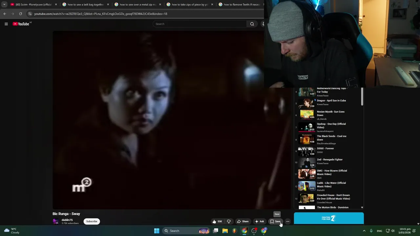This screenshot has width=420, height=236.
Task: Close the 'how to sew over a metal zip' tab
Action: point(160,5)
